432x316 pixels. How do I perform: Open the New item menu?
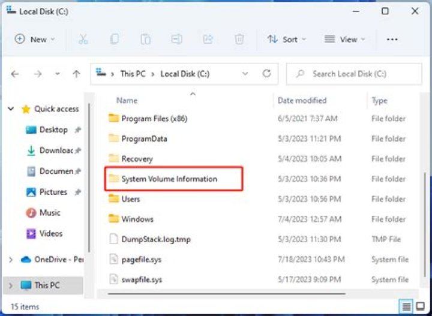pos(35,40)
